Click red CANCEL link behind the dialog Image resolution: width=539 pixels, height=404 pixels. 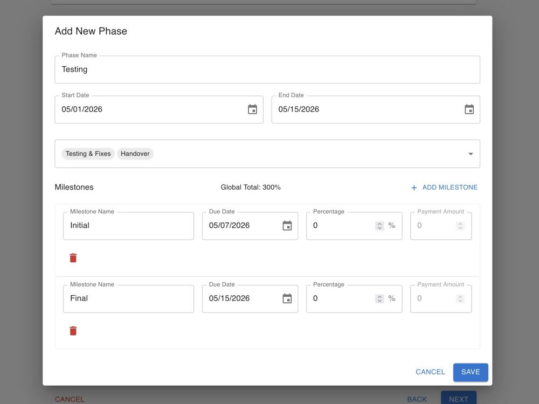[x=70, y=399]
